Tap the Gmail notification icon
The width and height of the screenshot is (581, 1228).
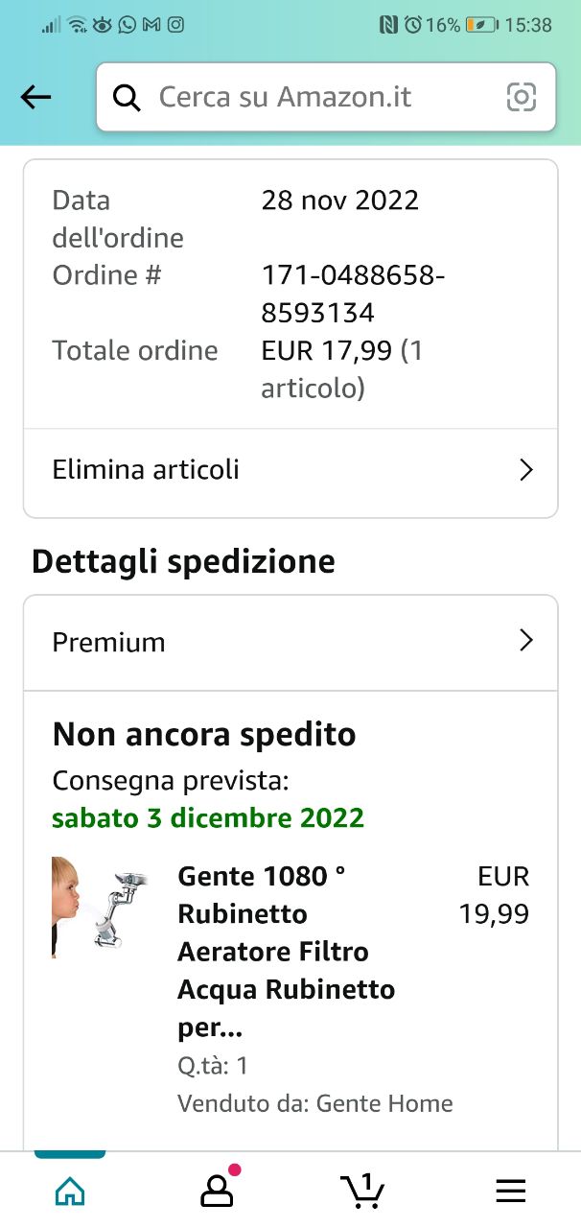point(151,26)
